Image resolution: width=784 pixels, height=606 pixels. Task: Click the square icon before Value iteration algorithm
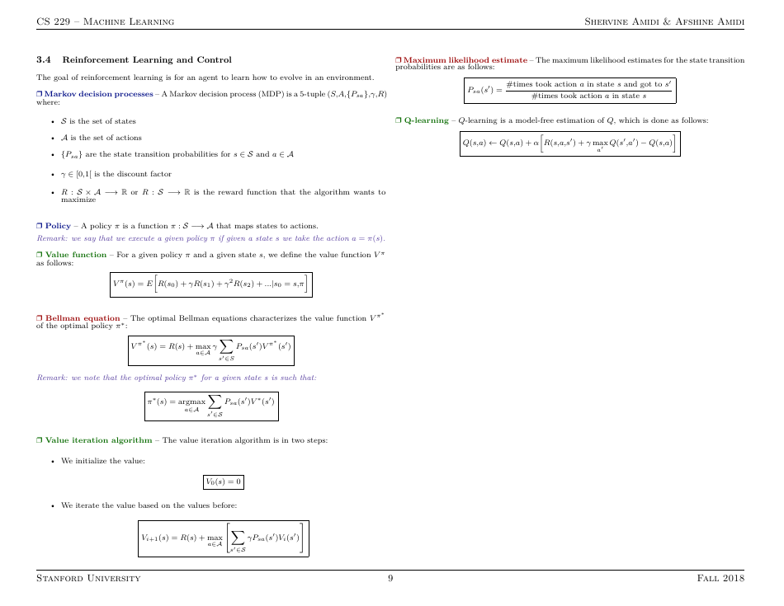click(40, 440)
